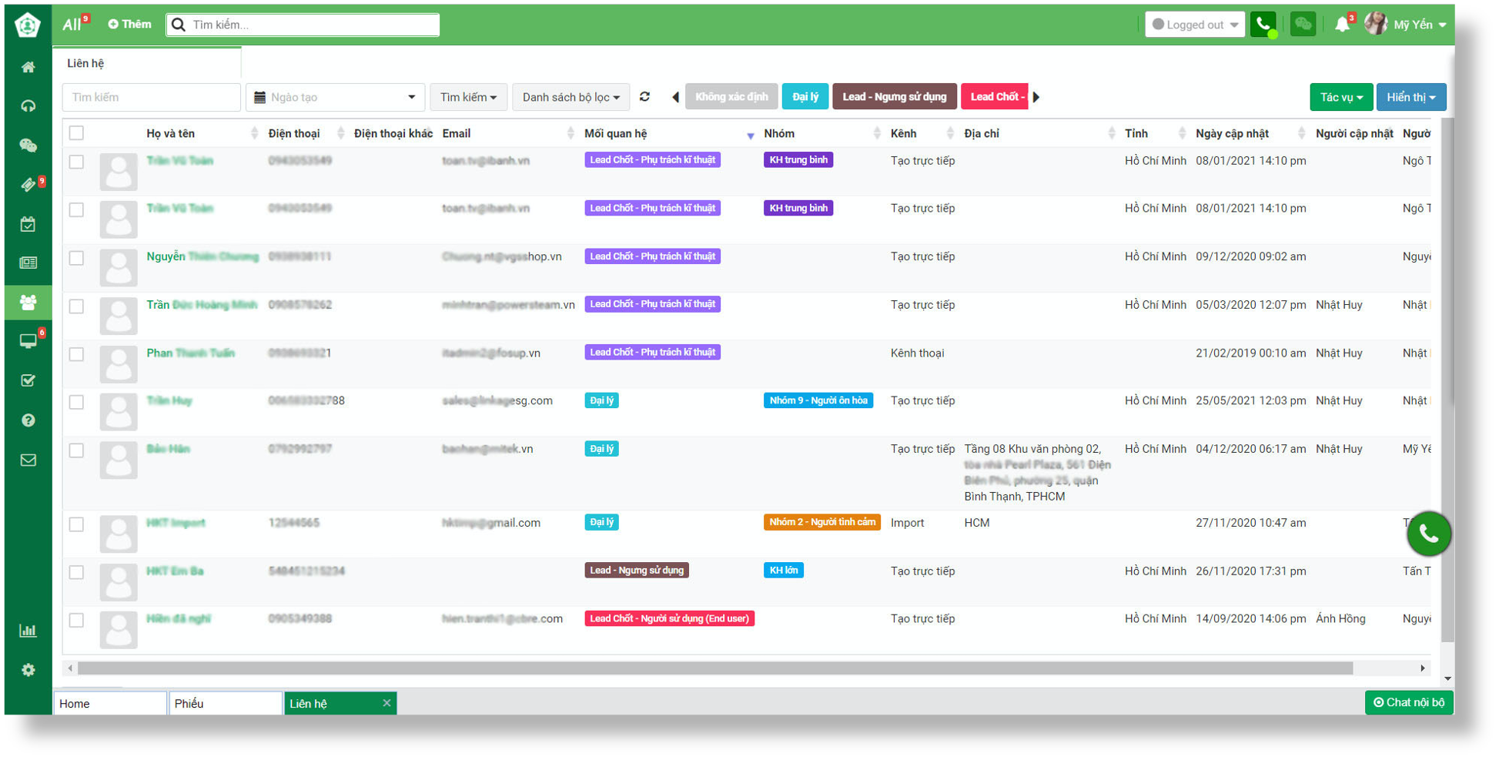This screenshot has width=1499, height=760.
Task: Click the KH lớn group label
Action: [784, 571]
